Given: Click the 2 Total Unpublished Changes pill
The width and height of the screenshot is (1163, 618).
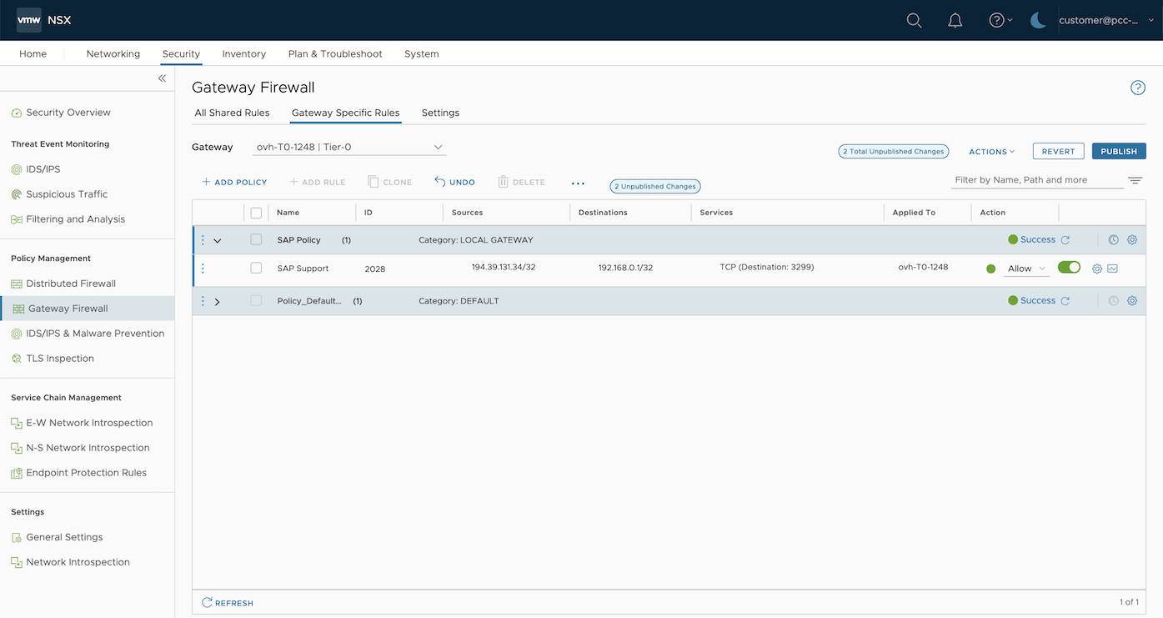Looking at the screenshot, I should tap(893, 151).
